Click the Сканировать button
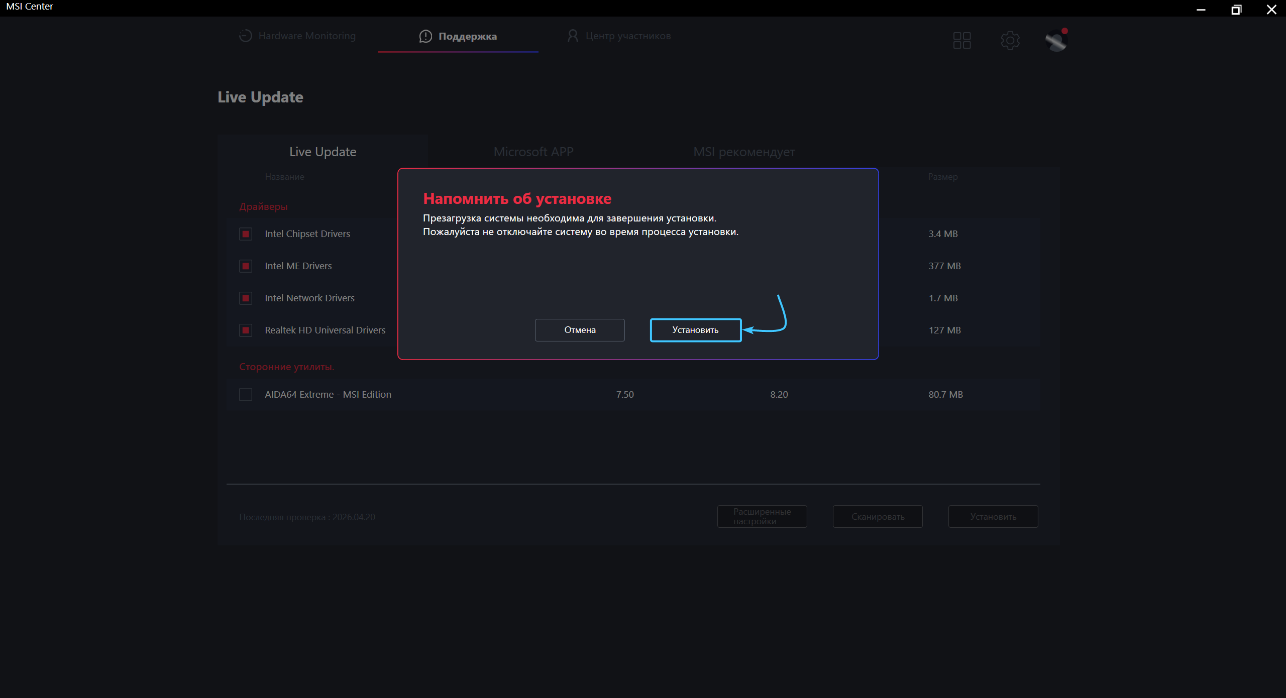The height and width of the screenshot is (698, 1286). [x=877, y=516]
